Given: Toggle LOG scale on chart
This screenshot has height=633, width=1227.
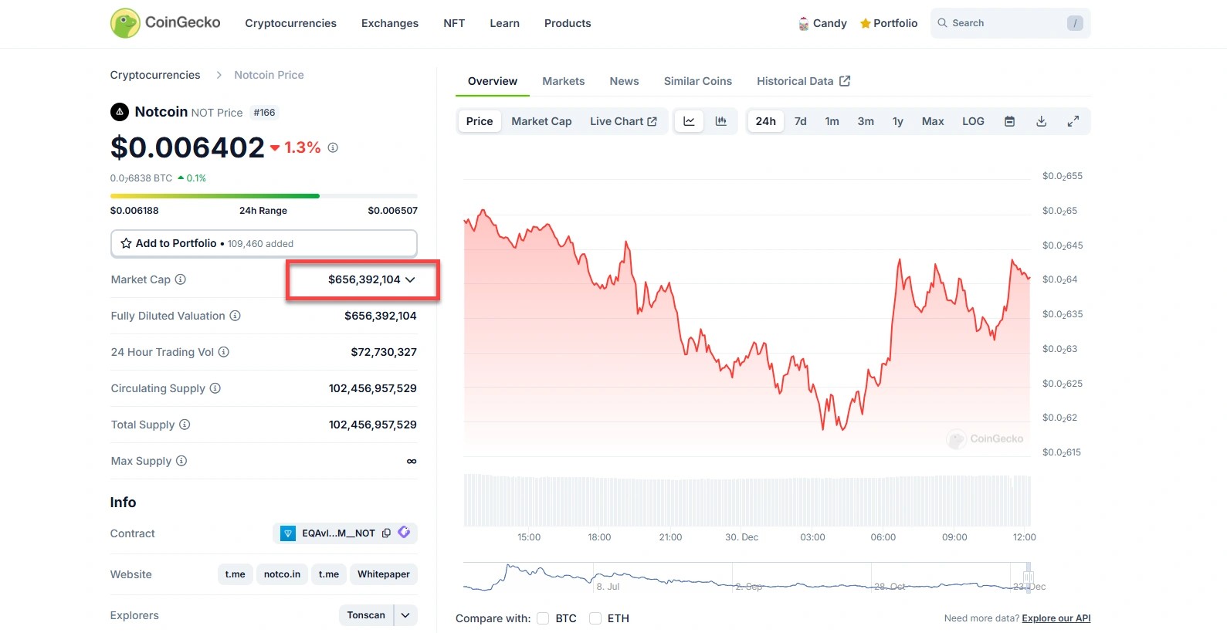Looking at the screenshot, I should (973, 121).
